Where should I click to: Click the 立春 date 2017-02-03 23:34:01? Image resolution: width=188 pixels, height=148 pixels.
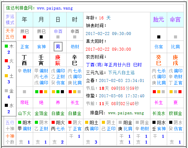(x=122, y=81)
